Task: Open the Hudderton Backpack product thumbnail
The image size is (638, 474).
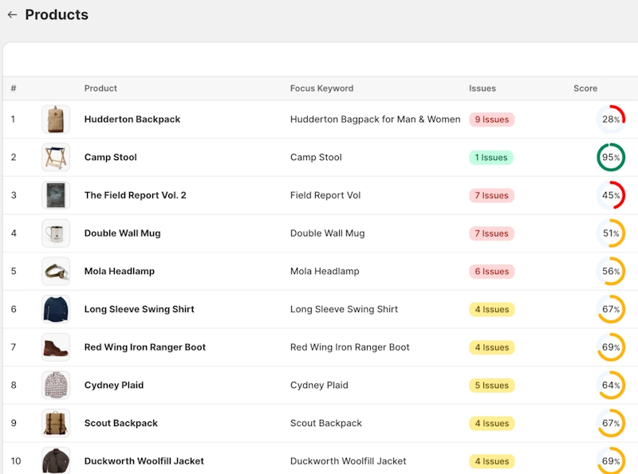Action: (56, 119)
